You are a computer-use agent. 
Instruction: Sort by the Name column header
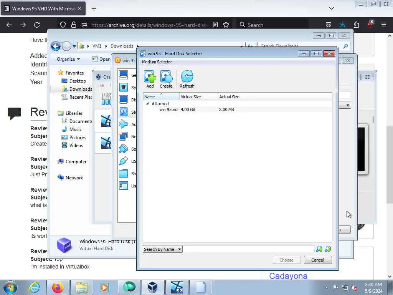[x=161, y=97]
